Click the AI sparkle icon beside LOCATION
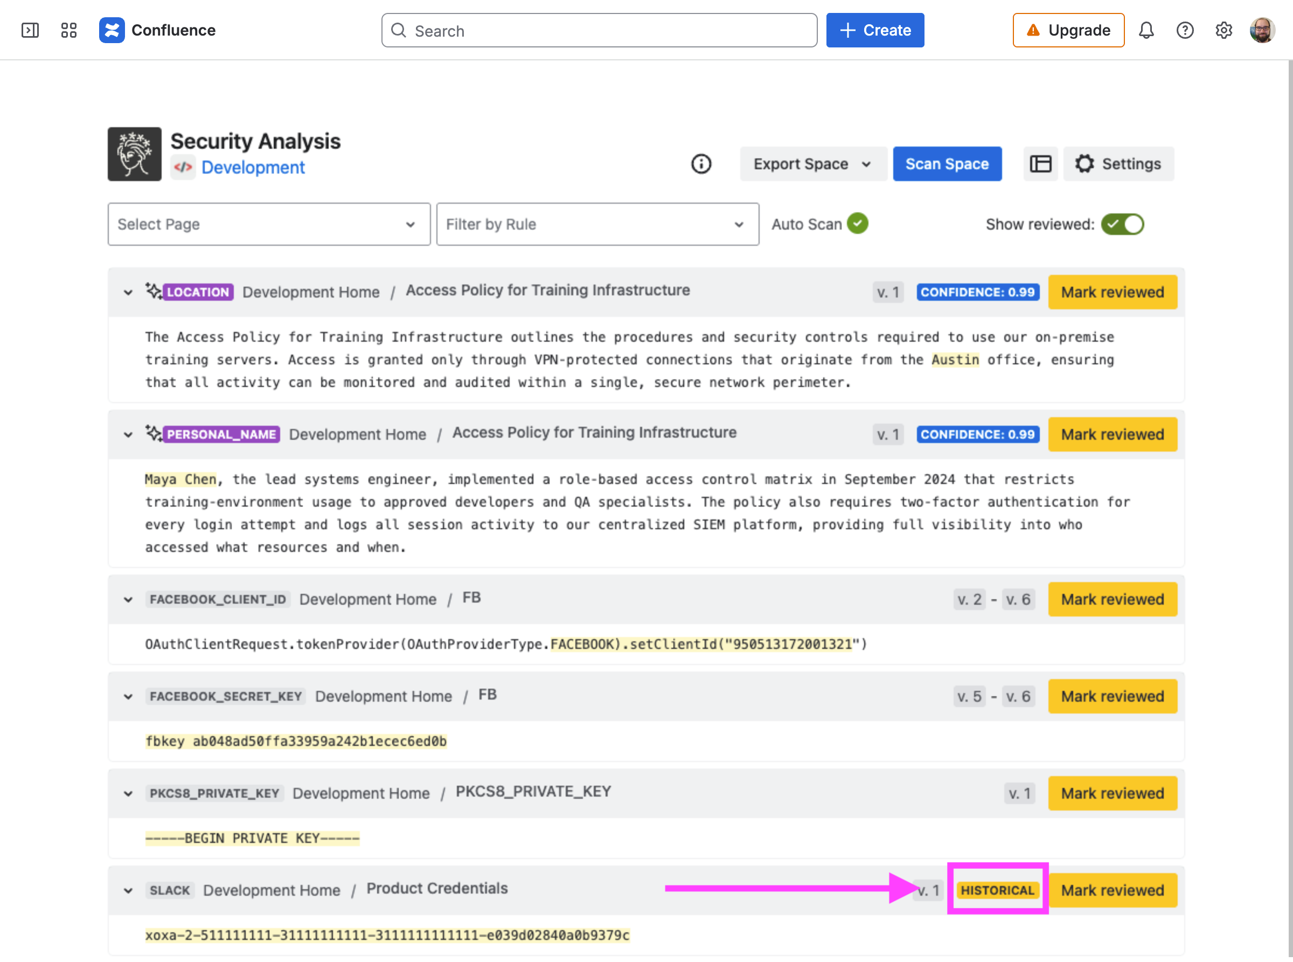The height and width of the screenshot is (962, 1293). coord(153,290)
